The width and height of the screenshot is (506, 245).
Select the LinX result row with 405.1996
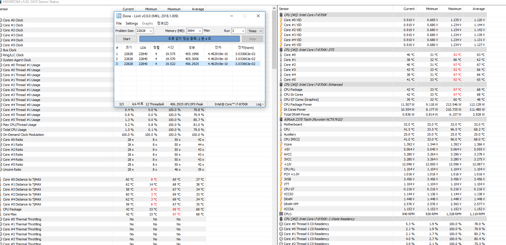click(x=187, y=54)
